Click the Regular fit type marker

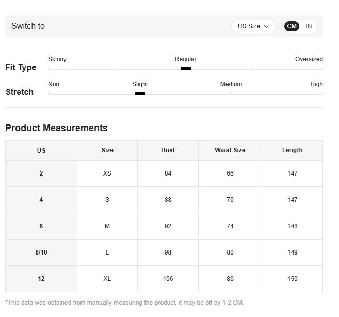coord(186,68)
